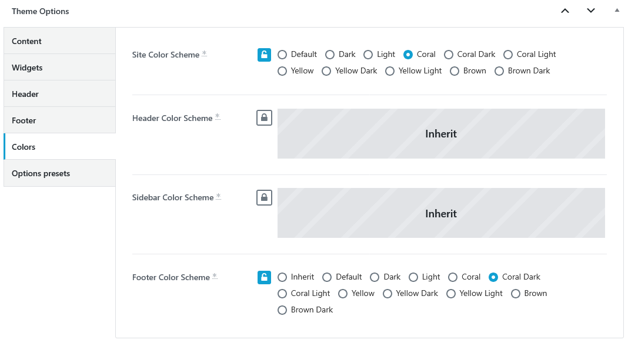Screen dimensions: 628x343
Task: Open the Widgets tab
Action: [59, 67]
